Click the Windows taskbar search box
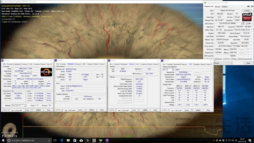 pyautogui.click(x=29, y=140)
